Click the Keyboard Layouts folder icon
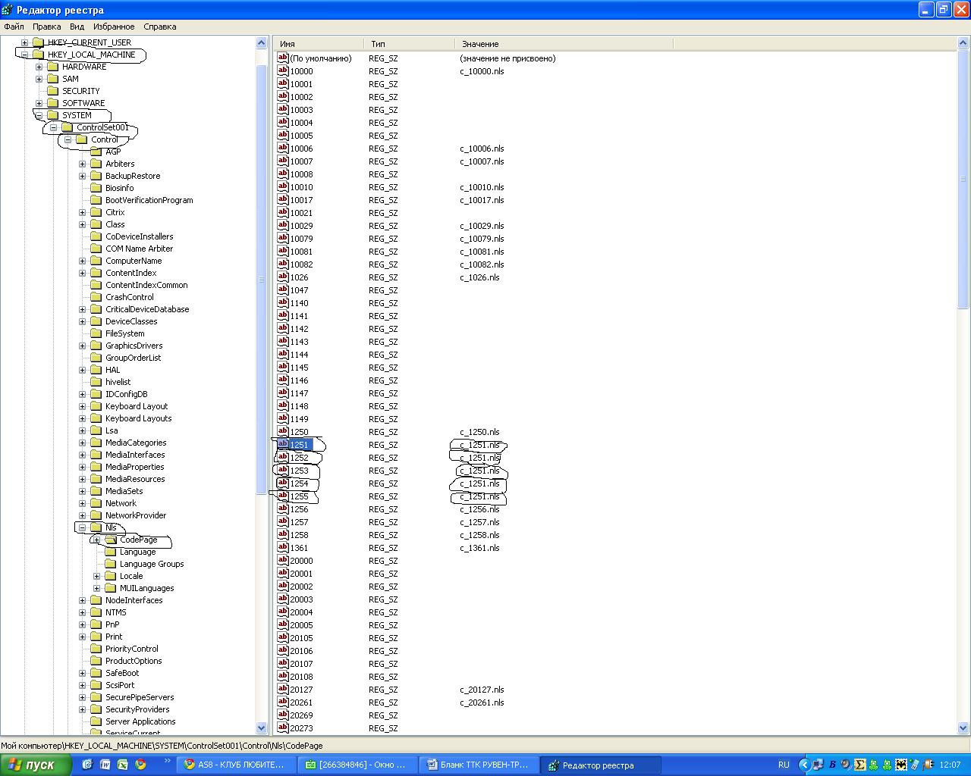The height and width of the screenshot is (776, 971). tap(96, 418)
